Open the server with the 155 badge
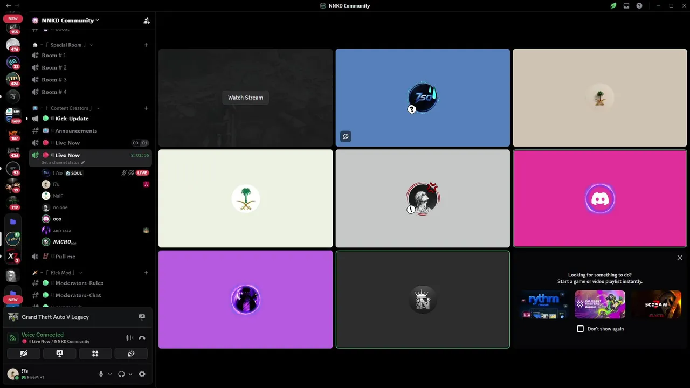The height and width of the screenshot is (388, 690). [x=13, y=28]
